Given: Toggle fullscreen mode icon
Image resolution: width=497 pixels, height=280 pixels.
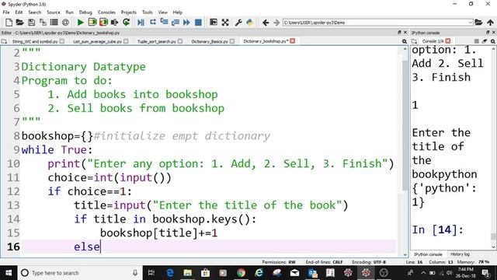Looking at the screenshot, I should (225, 23).
